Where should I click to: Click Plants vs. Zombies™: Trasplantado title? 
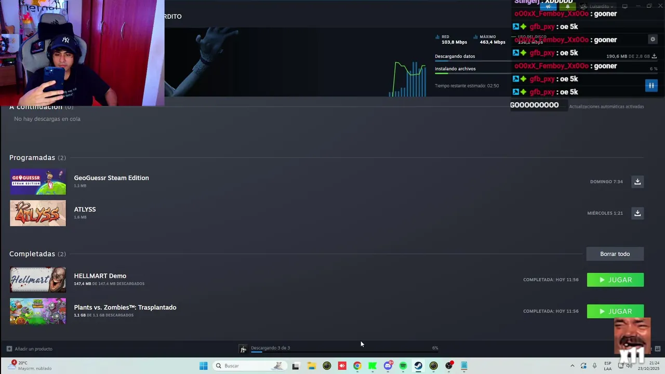click(x=125, y=308)
